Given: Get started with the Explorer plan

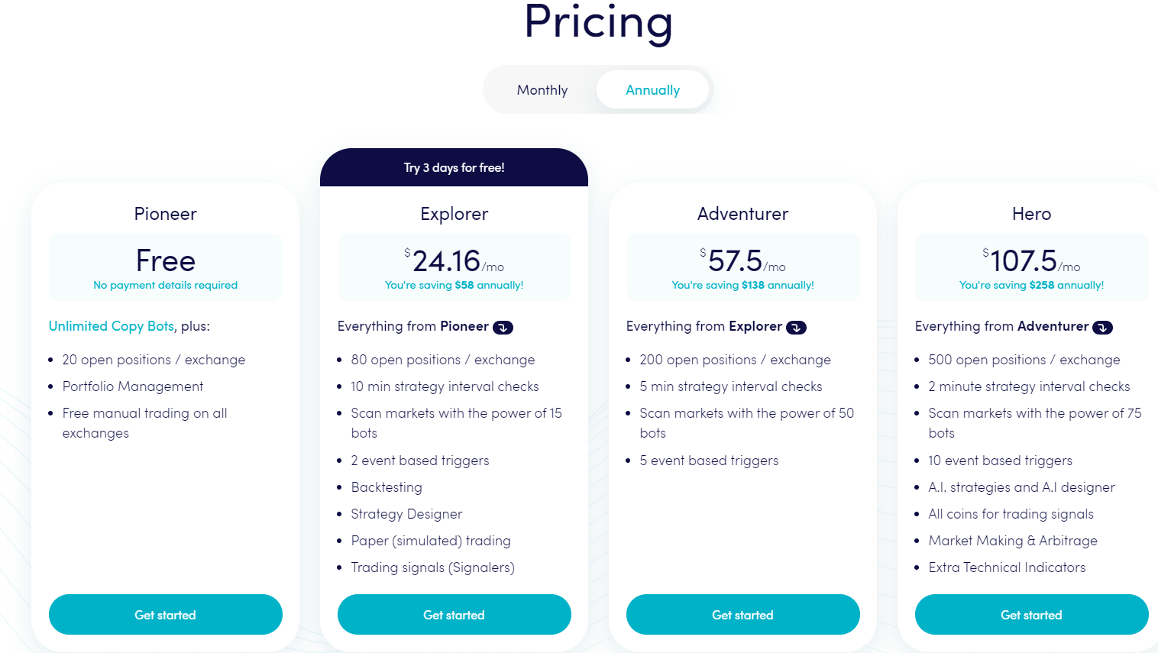Looking at the screenshot, I should pyautogui.click(x=454, y=615).
